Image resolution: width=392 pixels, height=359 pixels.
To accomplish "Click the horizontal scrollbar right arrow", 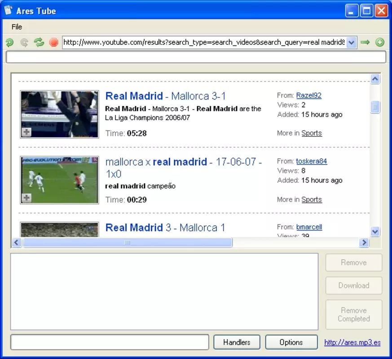I will click(x=364, y=242).
